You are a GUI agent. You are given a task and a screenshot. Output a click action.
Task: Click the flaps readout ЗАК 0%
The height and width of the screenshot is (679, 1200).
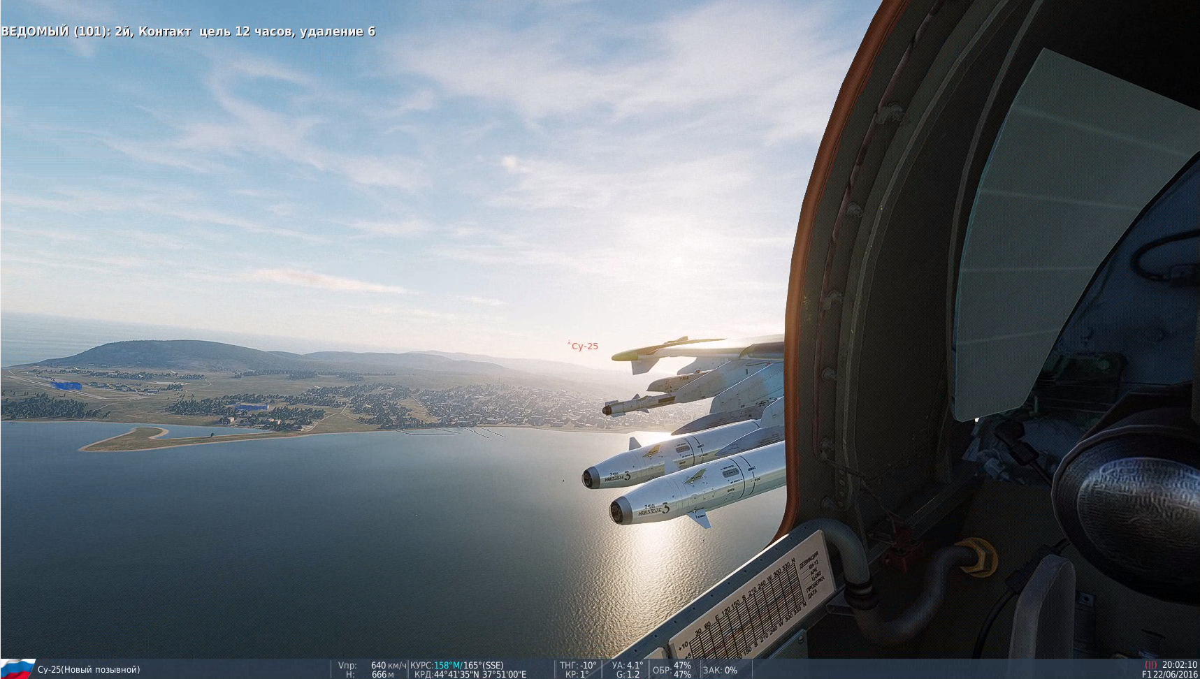pos(720,670)
